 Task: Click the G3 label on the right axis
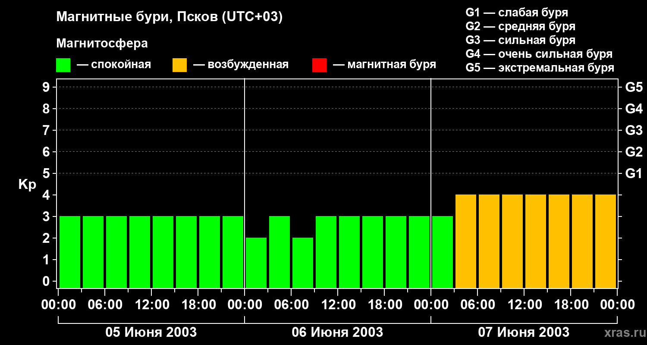pyautogui.click(x=634, y=131)
